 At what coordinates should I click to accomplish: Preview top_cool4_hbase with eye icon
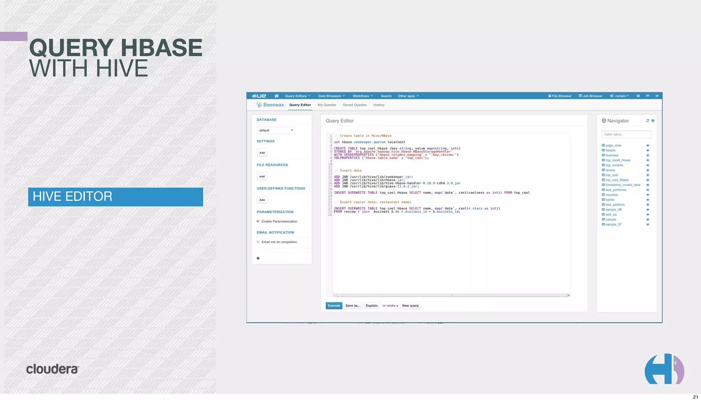[648, 160]
